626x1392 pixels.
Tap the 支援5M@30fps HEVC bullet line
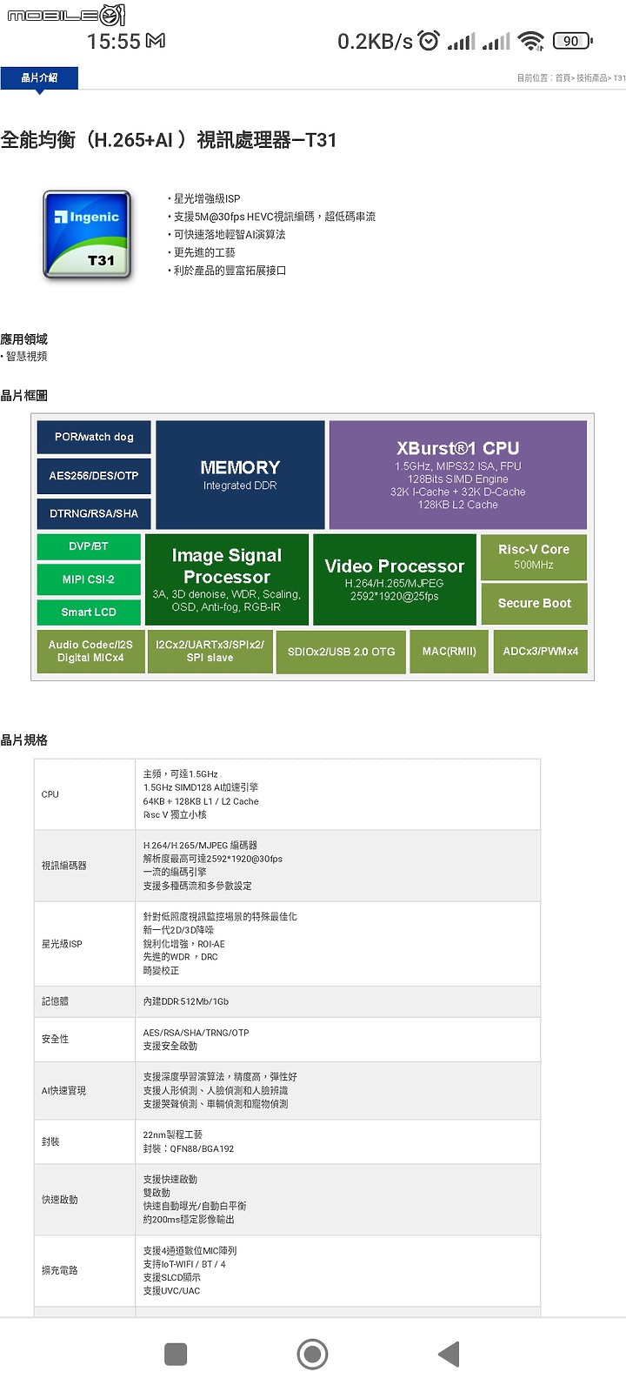pos(272,217)
